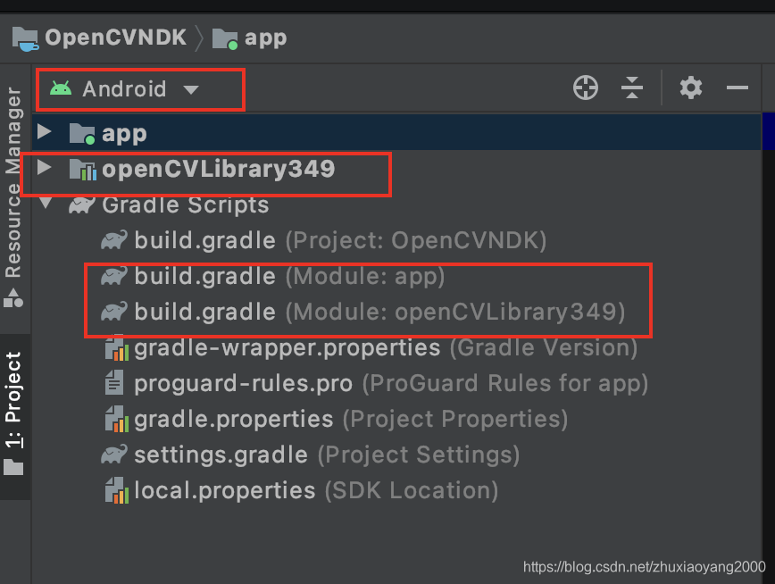Select Gradle Scripts group label
Image resolution: width=775 pixels, height=584 pixels.
pyautogui.click(x=186, y=204)
